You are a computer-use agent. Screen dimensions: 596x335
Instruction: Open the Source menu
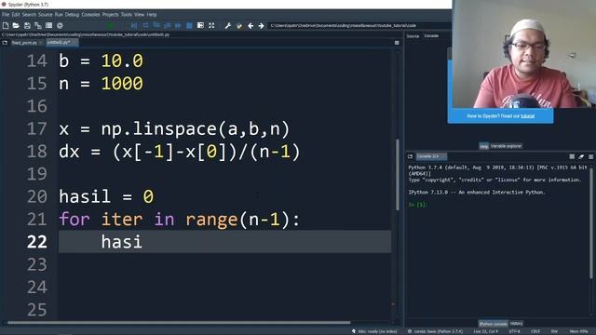click(46, 15)
